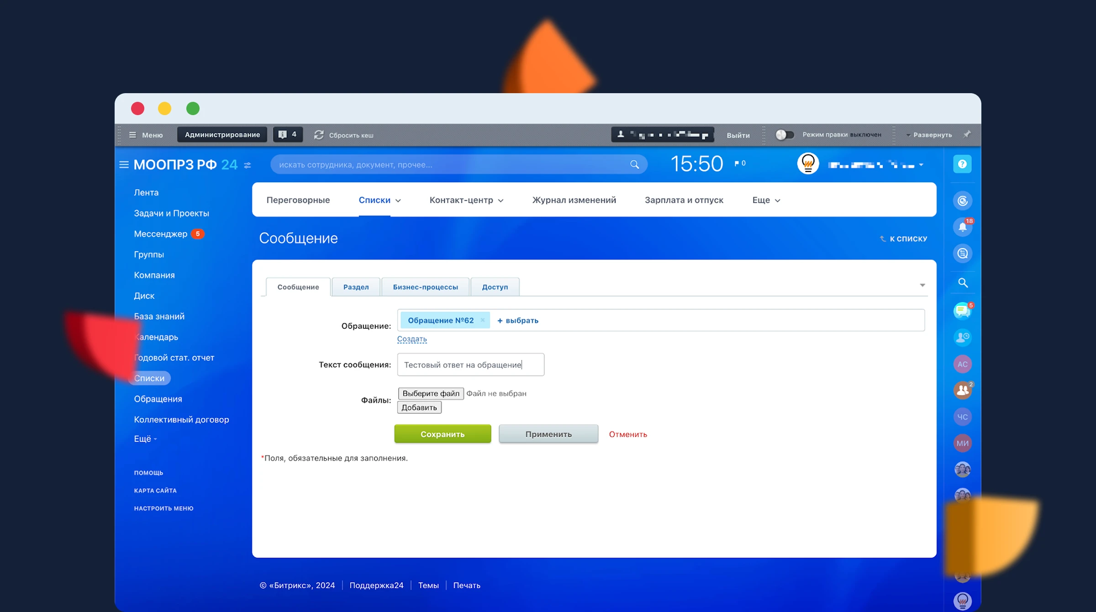Toggle the edit mode switch
This screenshot has width=1096, height=612.
click(x=785, y=135)
